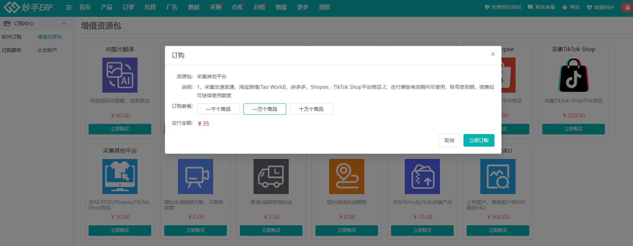Open the 授权 menu
Viewport: 633px width, 246px height.
[325, 7]
